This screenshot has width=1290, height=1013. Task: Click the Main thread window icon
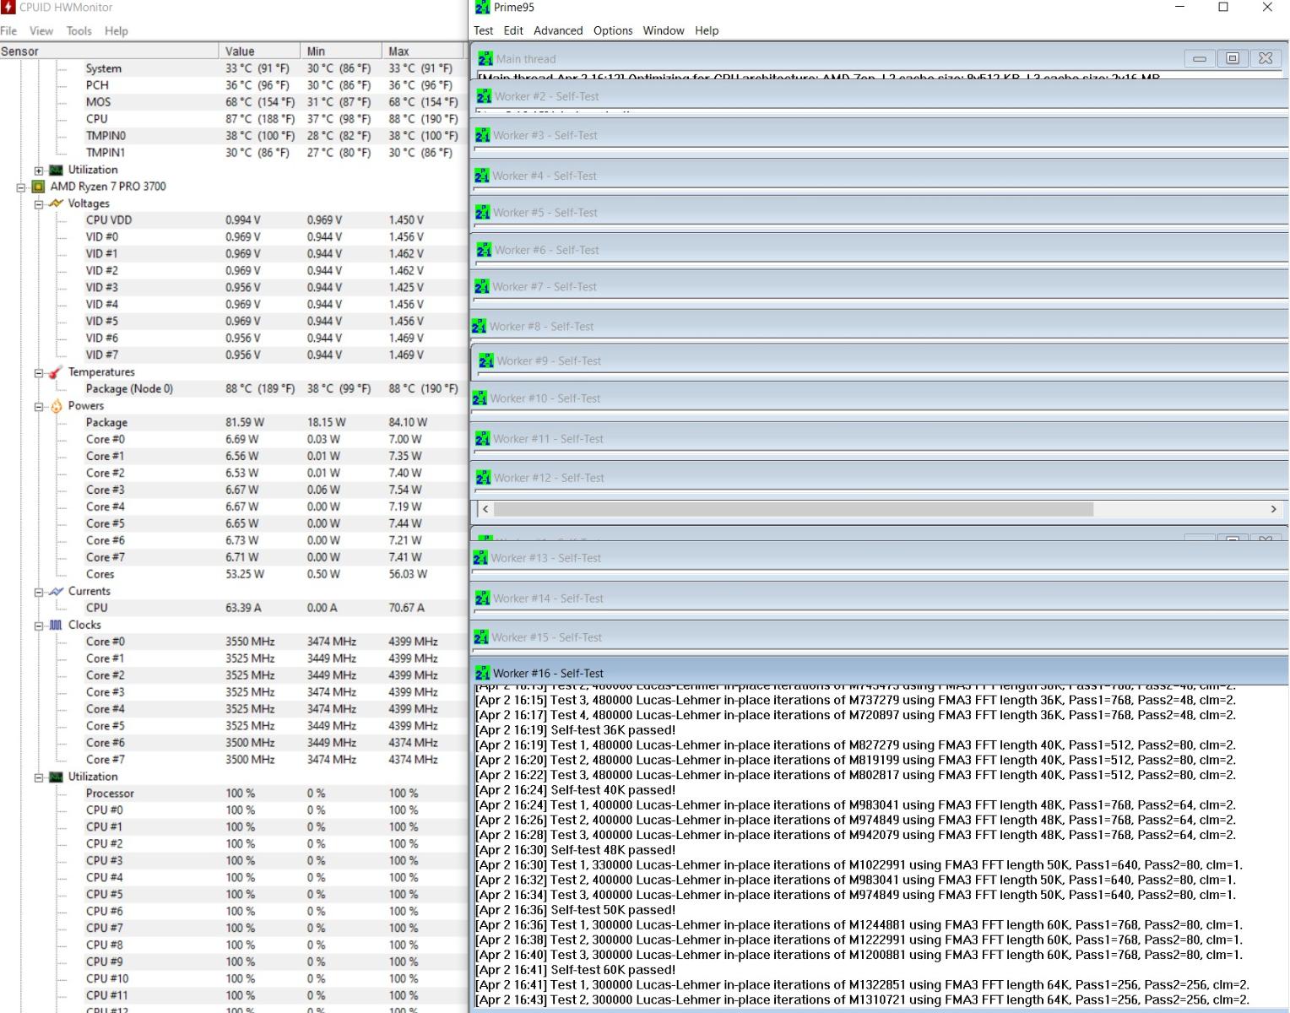coord(485,59)
